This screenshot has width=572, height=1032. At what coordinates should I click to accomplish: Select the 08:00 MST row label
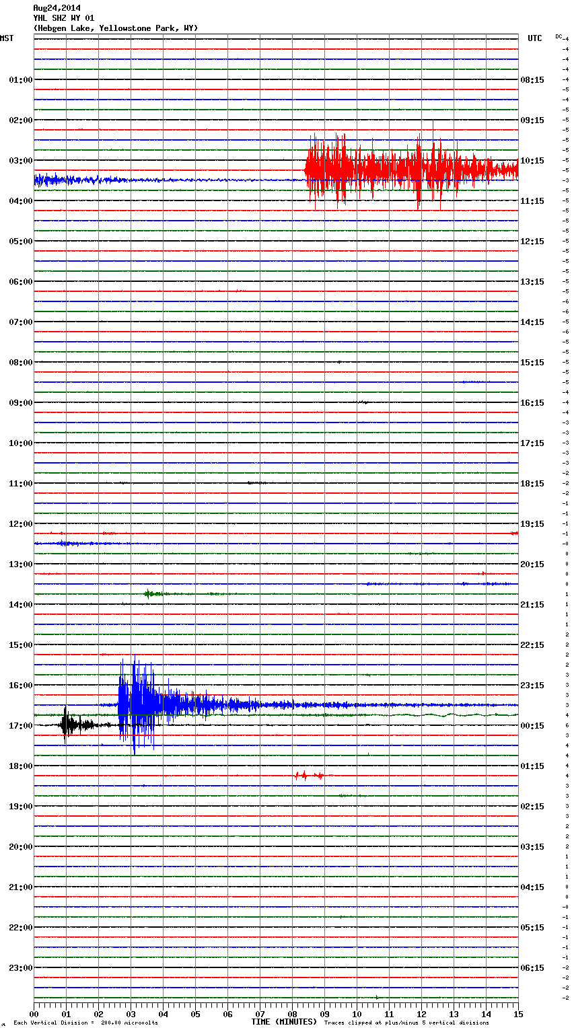point(20,363)
